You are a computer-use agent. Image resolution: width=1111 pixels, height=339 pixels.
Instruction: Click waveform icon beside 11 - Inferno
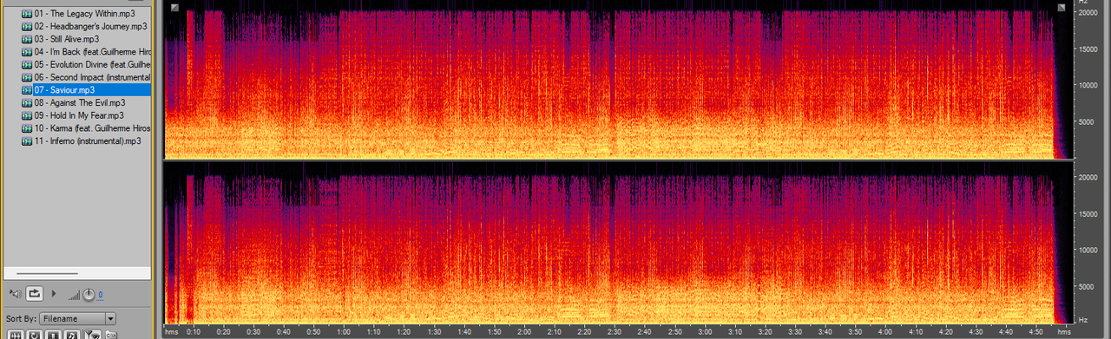coord(27,140)
